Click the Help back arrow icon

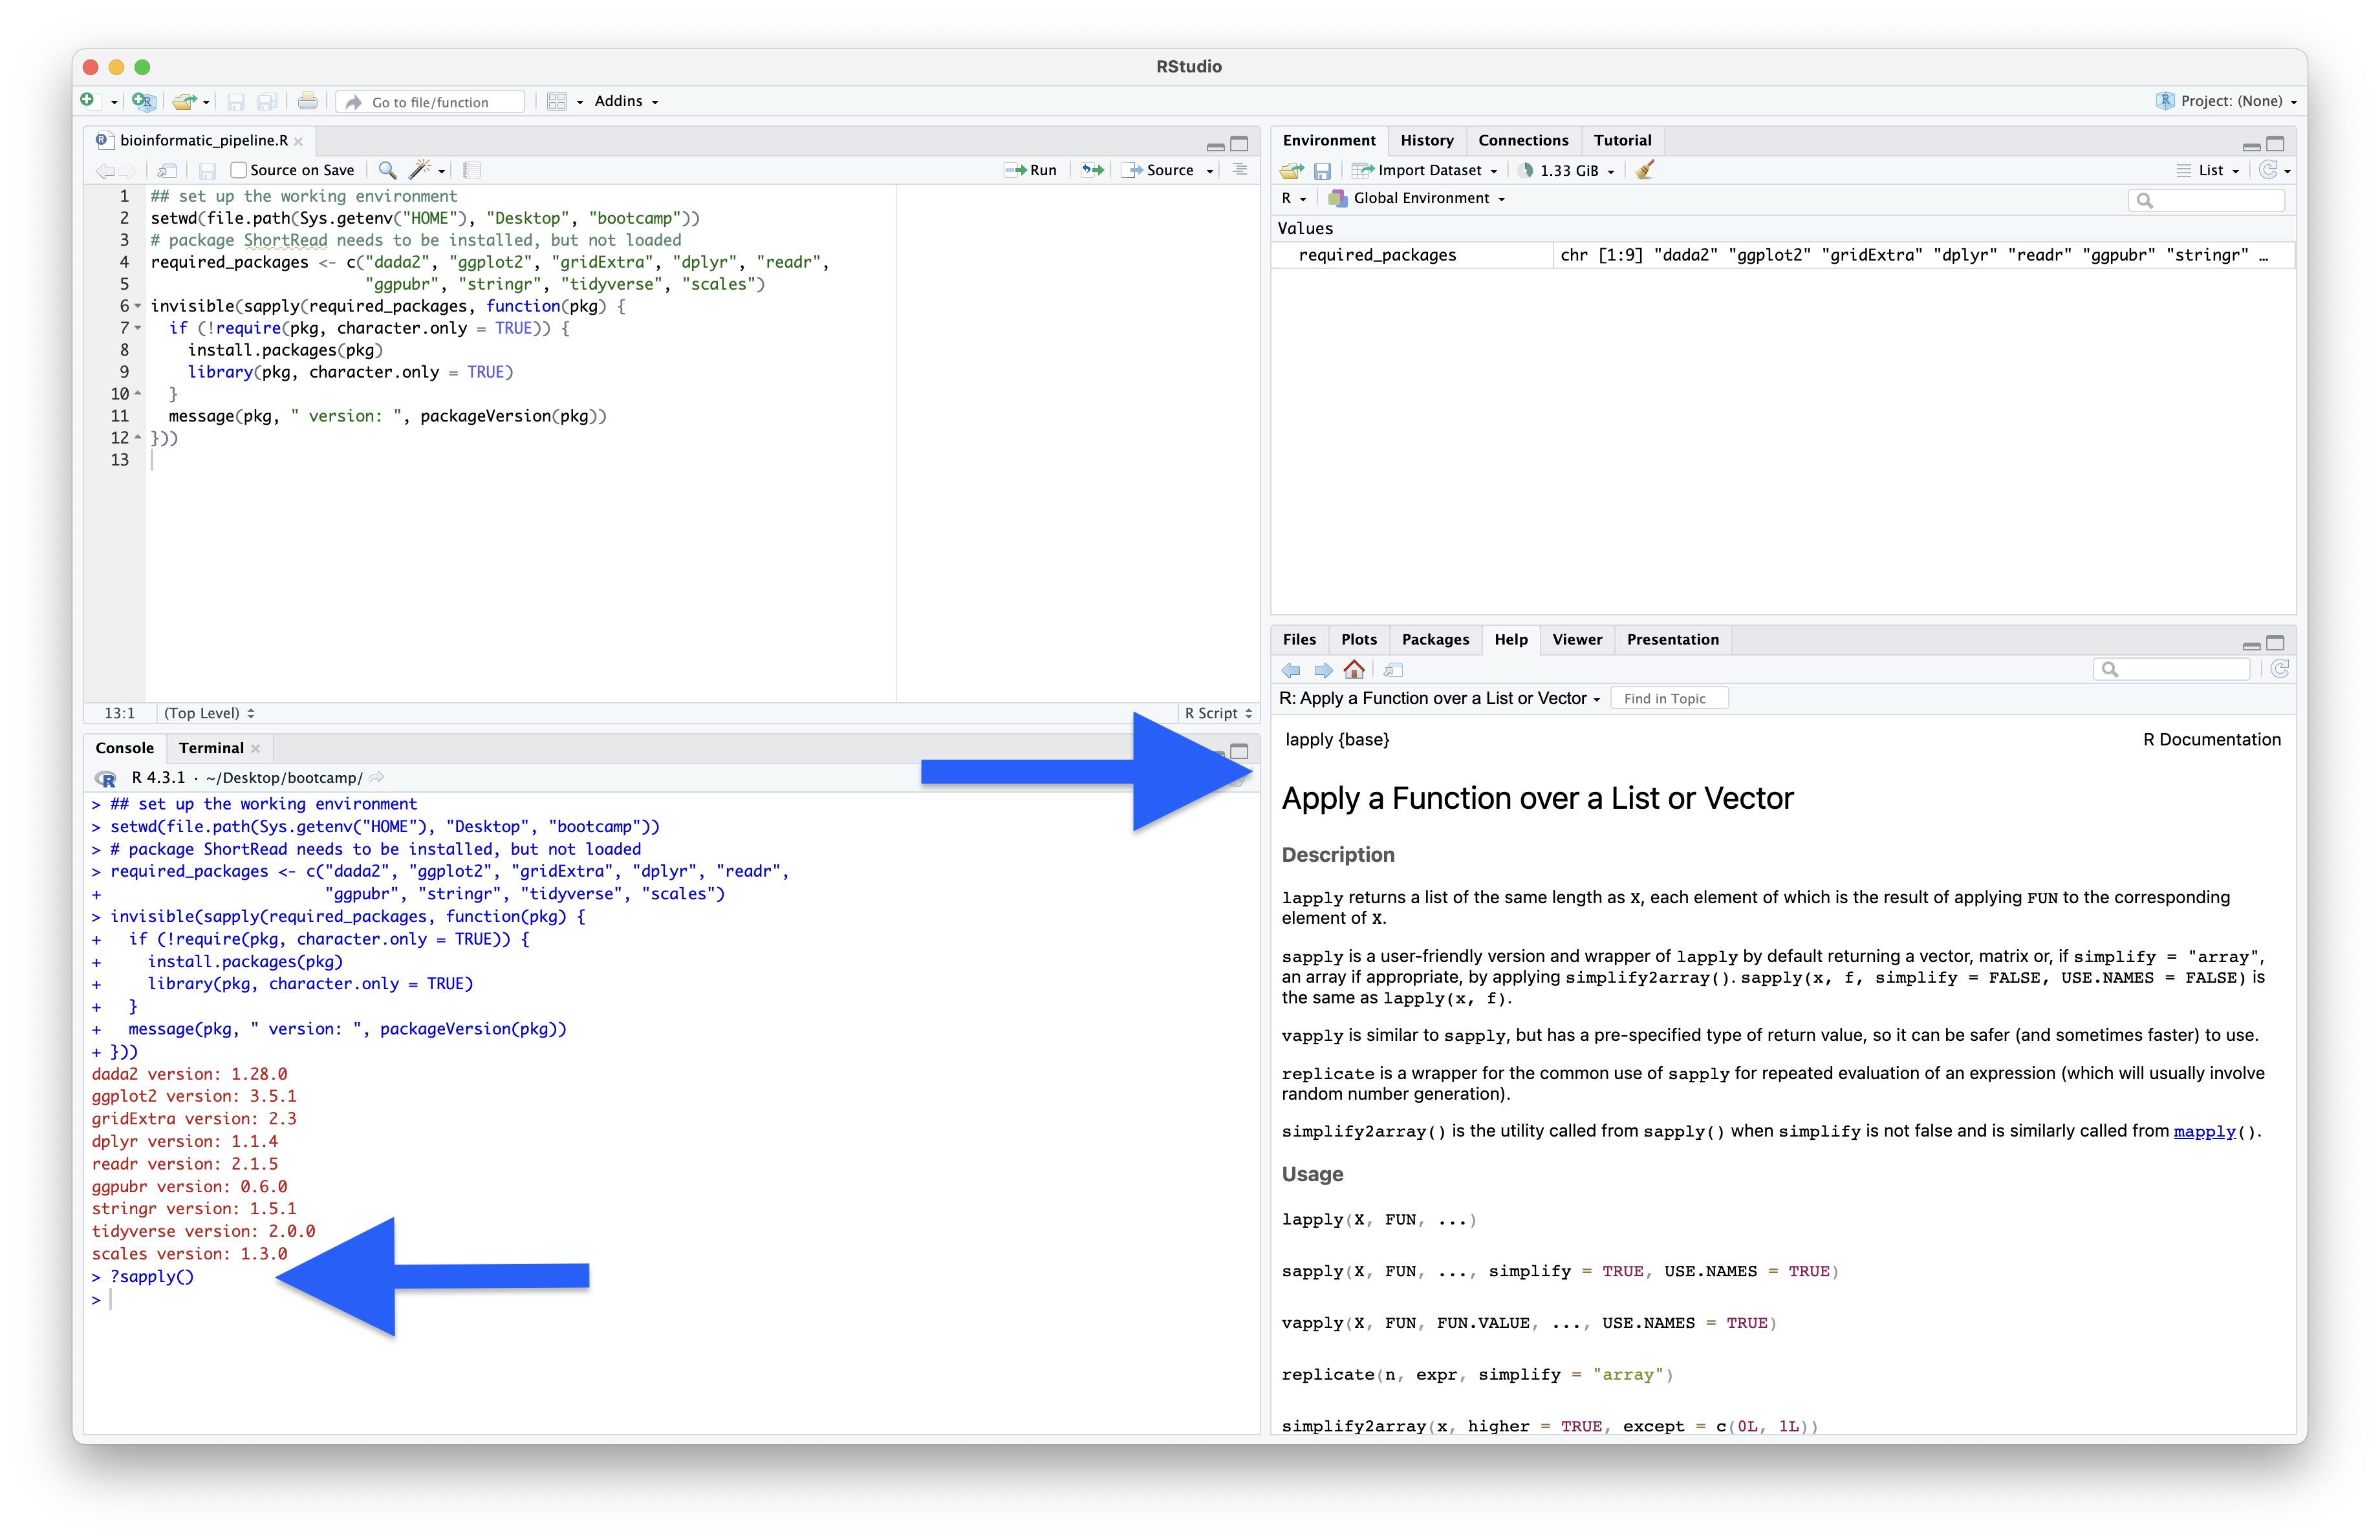click(1291, 670)
